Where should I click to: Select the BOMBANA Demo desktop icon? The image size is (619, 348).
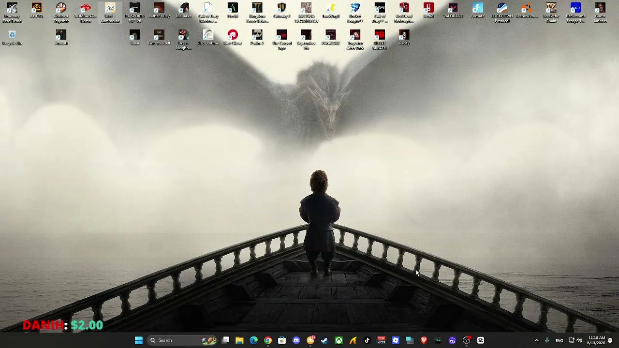(86, 13)
